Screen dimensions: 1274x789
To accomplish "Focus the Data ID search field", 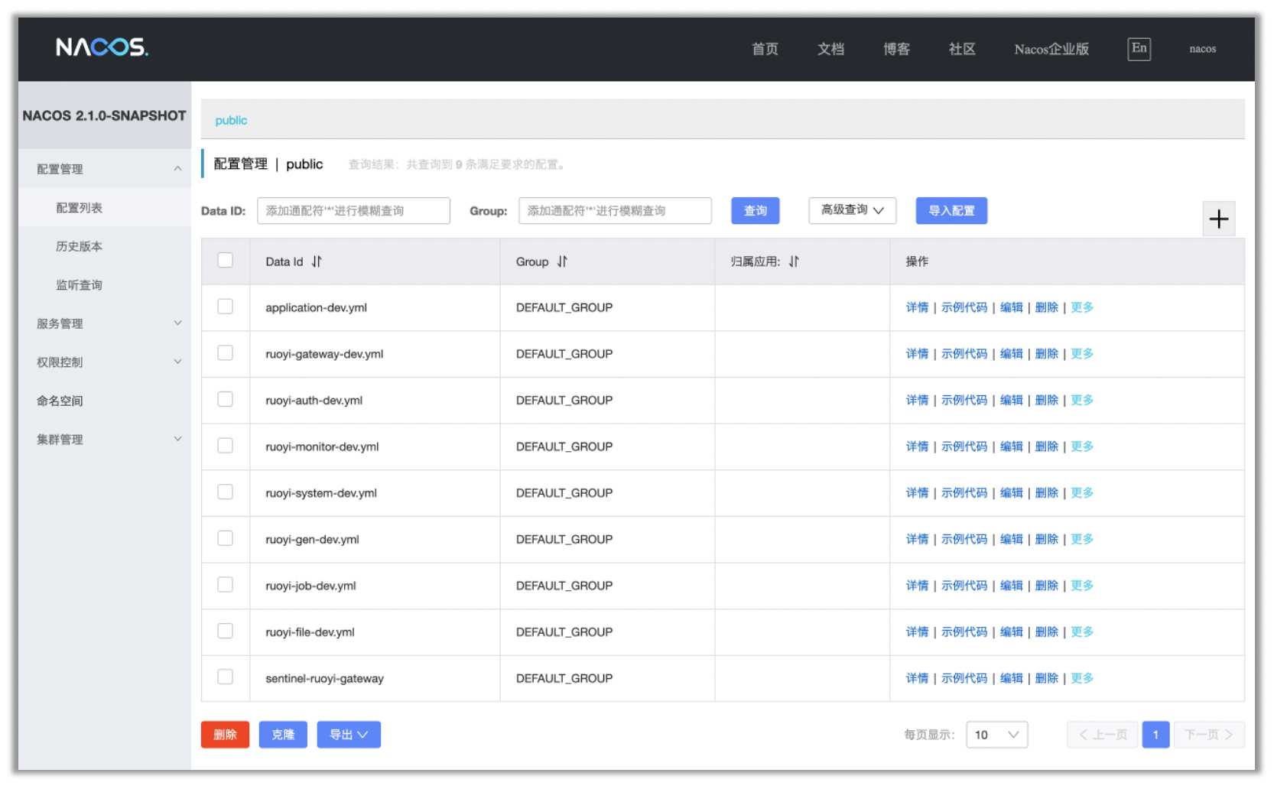I will (x=353, y=210).
